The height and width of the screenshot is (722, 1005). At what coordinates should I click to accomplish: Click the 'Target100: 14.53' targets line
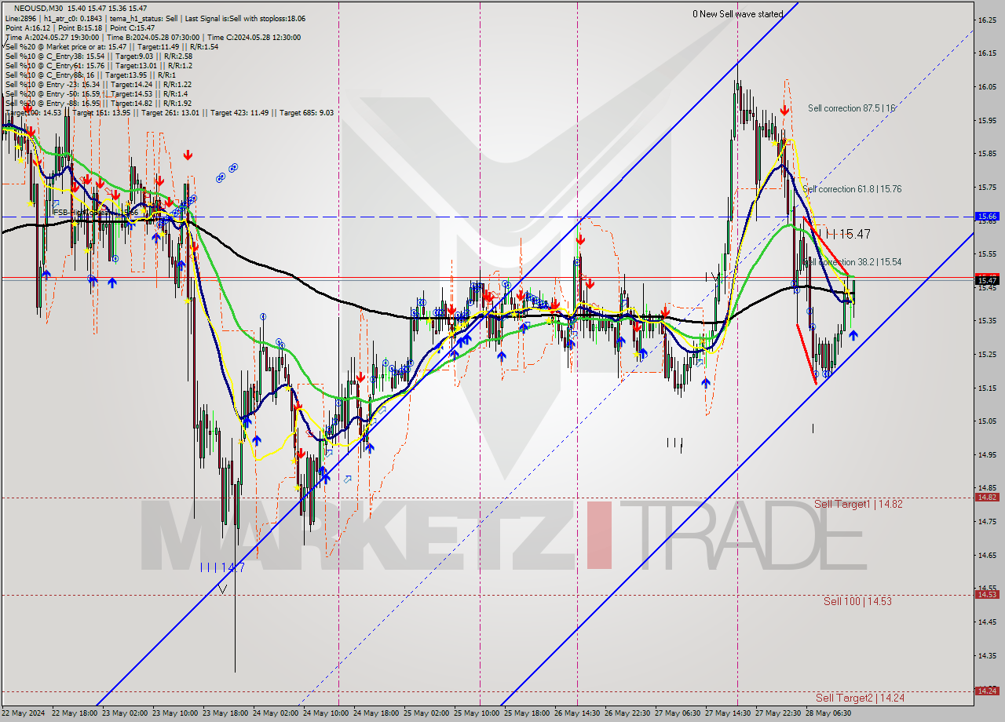tap(169, 112)
